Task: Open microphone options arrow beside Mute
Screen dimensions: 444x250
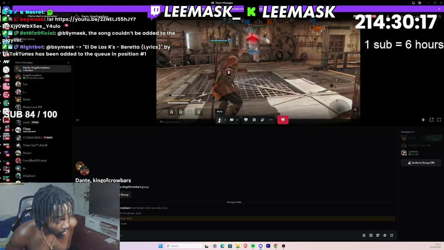Action: click(225, 120)
